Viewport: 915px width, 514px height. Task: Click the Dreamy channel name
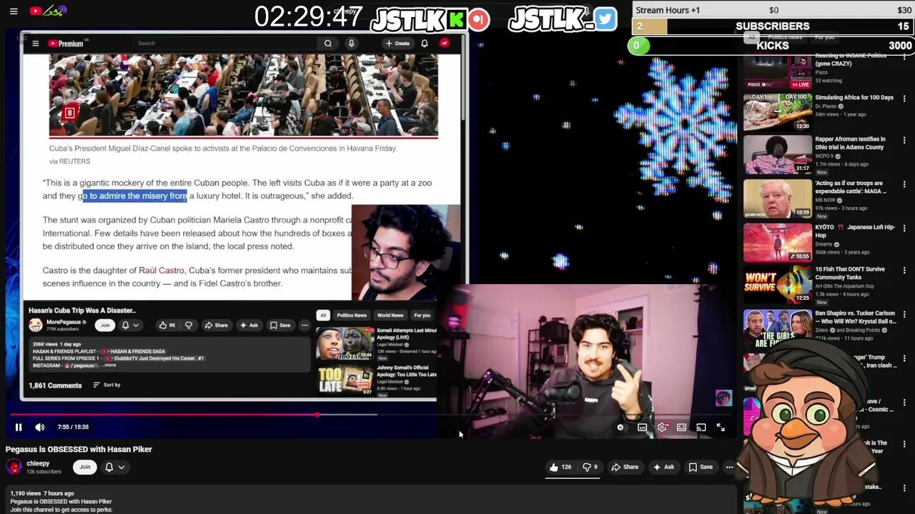pos(825,243)
